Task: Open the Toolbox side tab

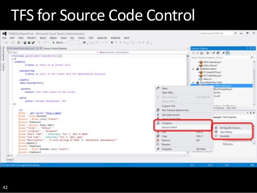Action: tap(3, 67)
